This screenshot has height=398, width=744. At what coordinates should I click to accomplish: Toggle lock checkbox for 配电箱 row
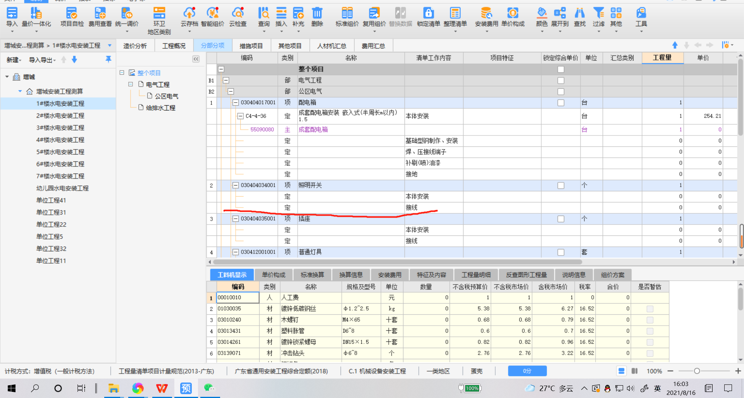[x=561, y=103]
